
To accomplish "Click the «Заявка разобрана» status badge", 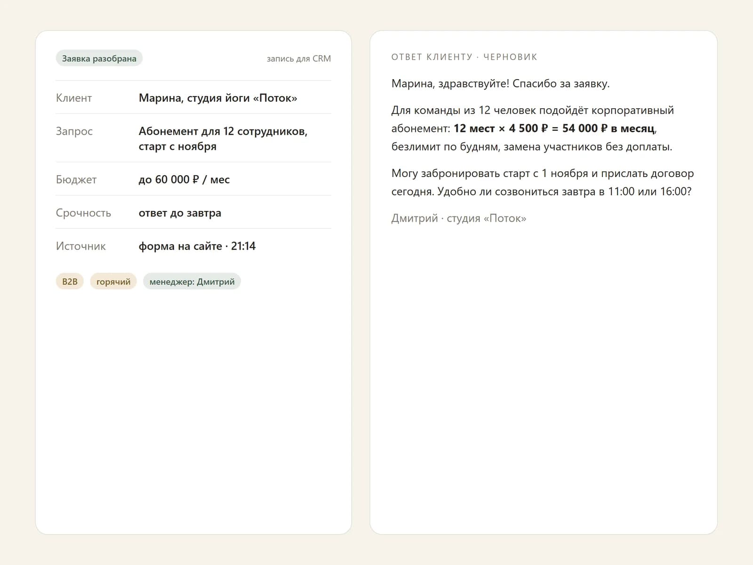I will [99, 58].
